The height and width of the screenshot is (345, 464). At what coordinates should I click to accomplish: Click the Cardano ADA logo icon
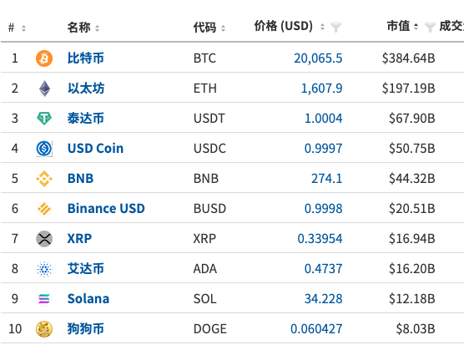44,269
